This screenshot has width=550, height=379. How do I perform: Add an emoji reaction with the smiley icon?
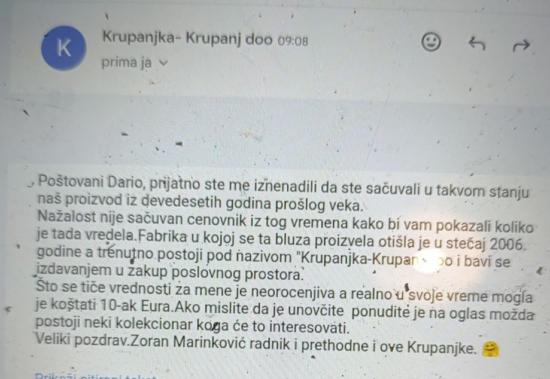[431, 42]
